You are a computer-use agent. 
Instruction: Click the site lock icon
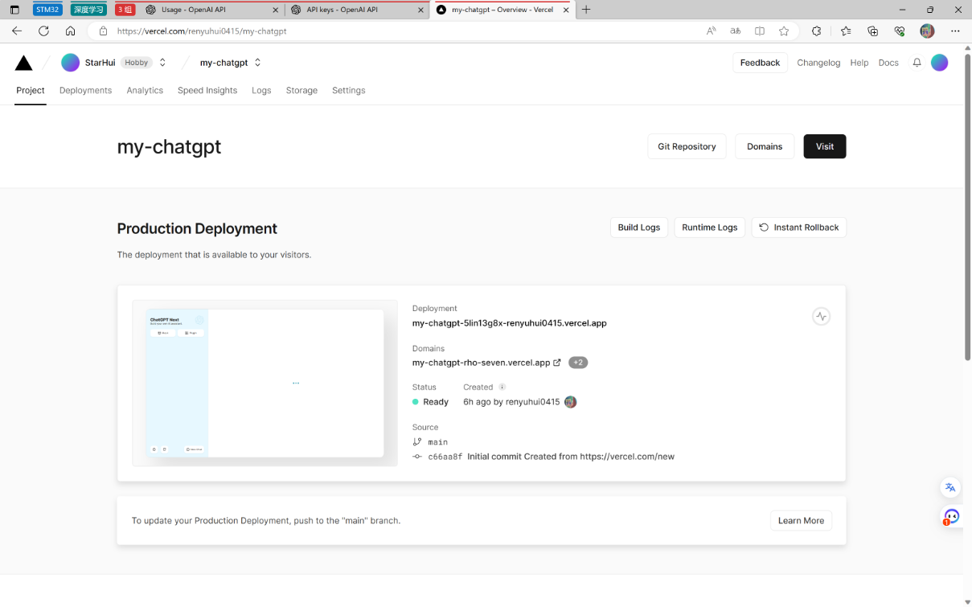tap(103, 31)
